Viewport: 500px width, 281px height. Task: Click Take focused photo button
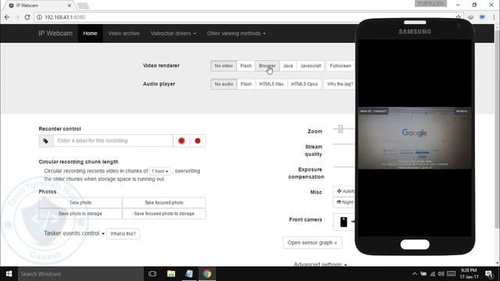(164, 203)
